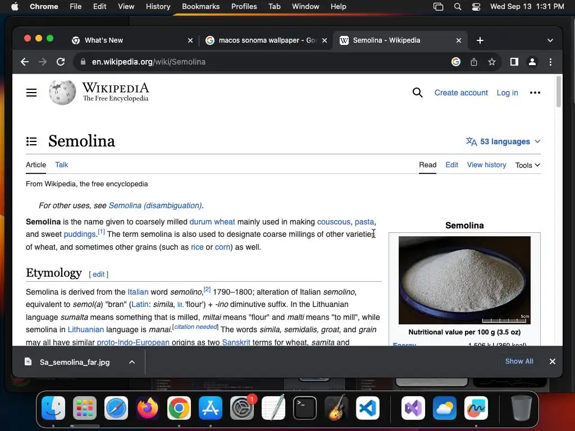This screenshot has height=431, width=575.
Task: Reload the Semolina page
Action: [x=61, y=62]
